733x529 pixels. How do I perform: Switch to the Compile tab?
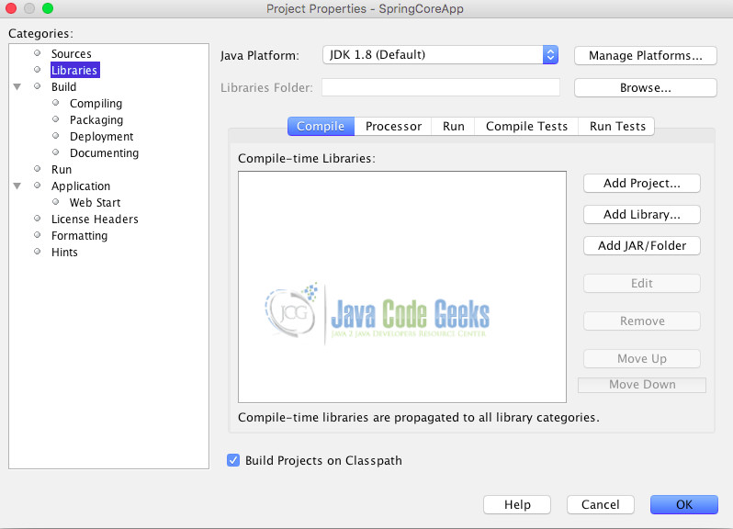[321, 126]
